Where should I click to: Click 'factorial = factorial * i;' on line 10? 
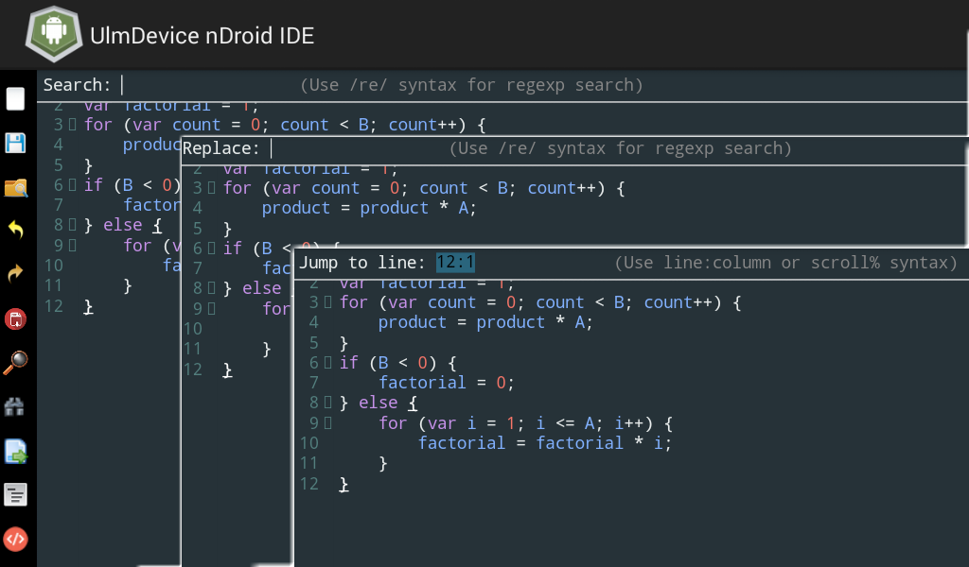[544, 442]
